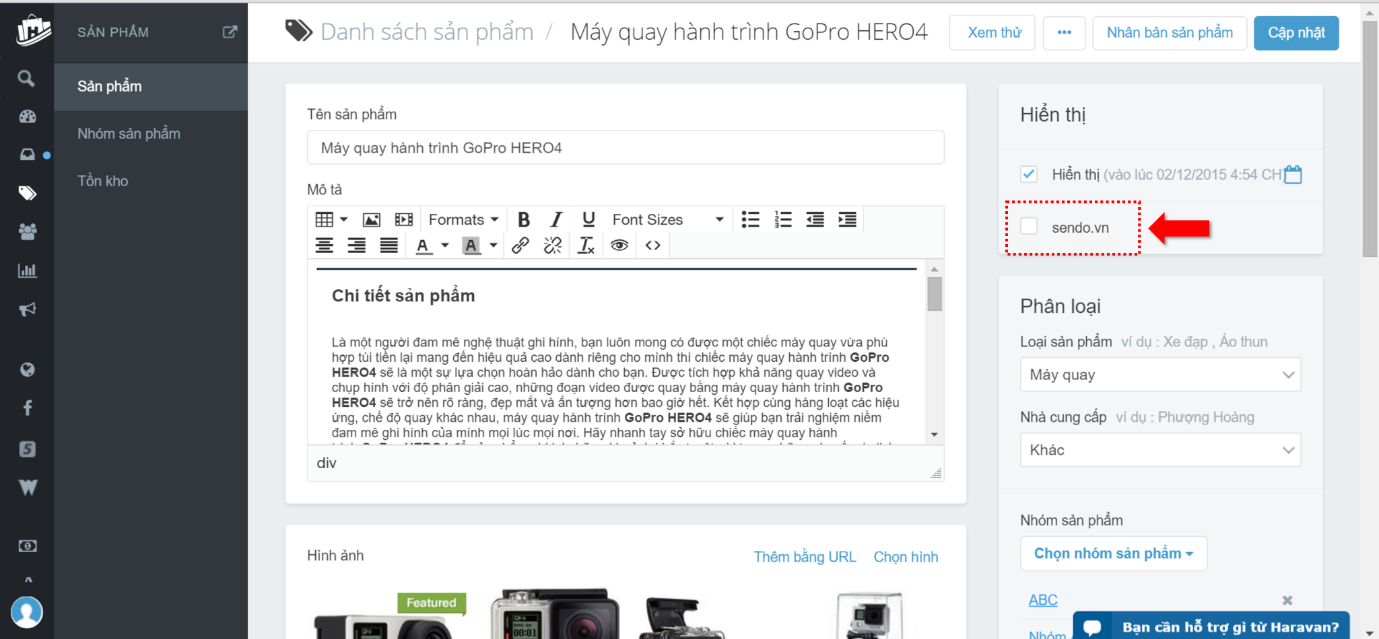The width and height of the screenshot is (1379, 639).
Task: Open Nhà cung cấp Khác dropdown
Action: click(1161, 450)
